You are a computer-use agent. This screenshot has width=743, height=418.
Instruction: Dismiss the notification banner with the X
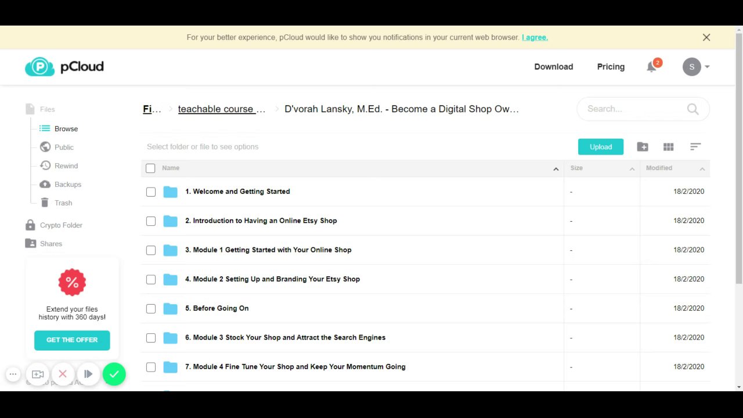tap(706, 37)
